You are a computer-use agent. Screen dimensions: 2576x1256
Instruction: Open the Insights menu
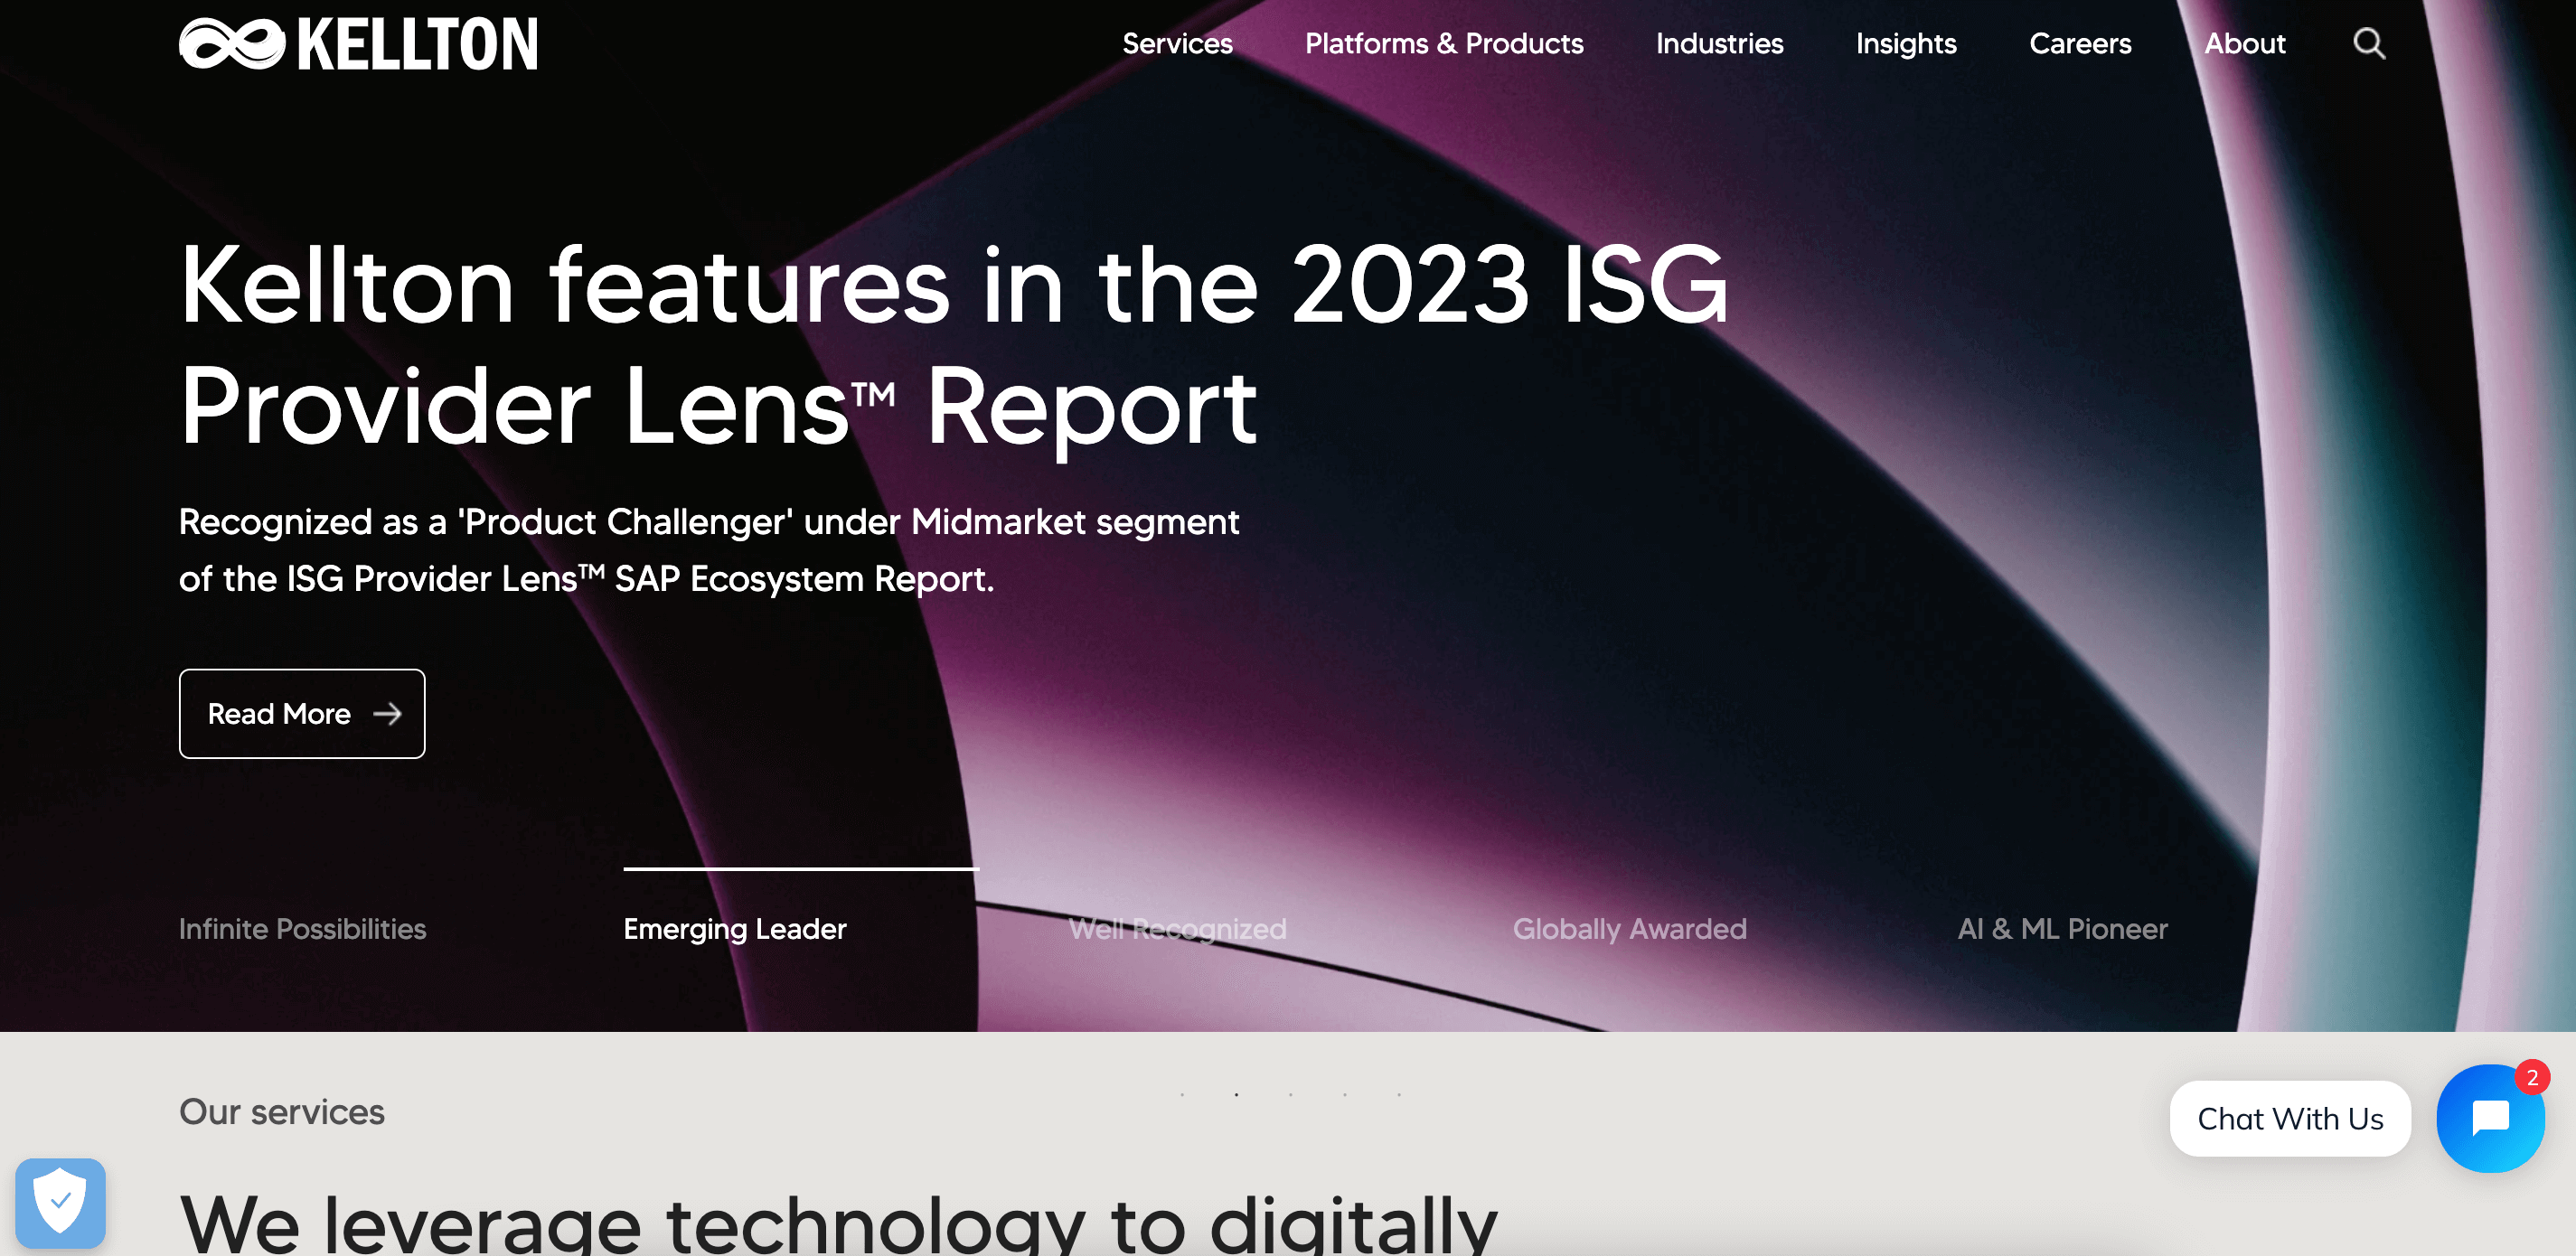[x=1906, y=44]
